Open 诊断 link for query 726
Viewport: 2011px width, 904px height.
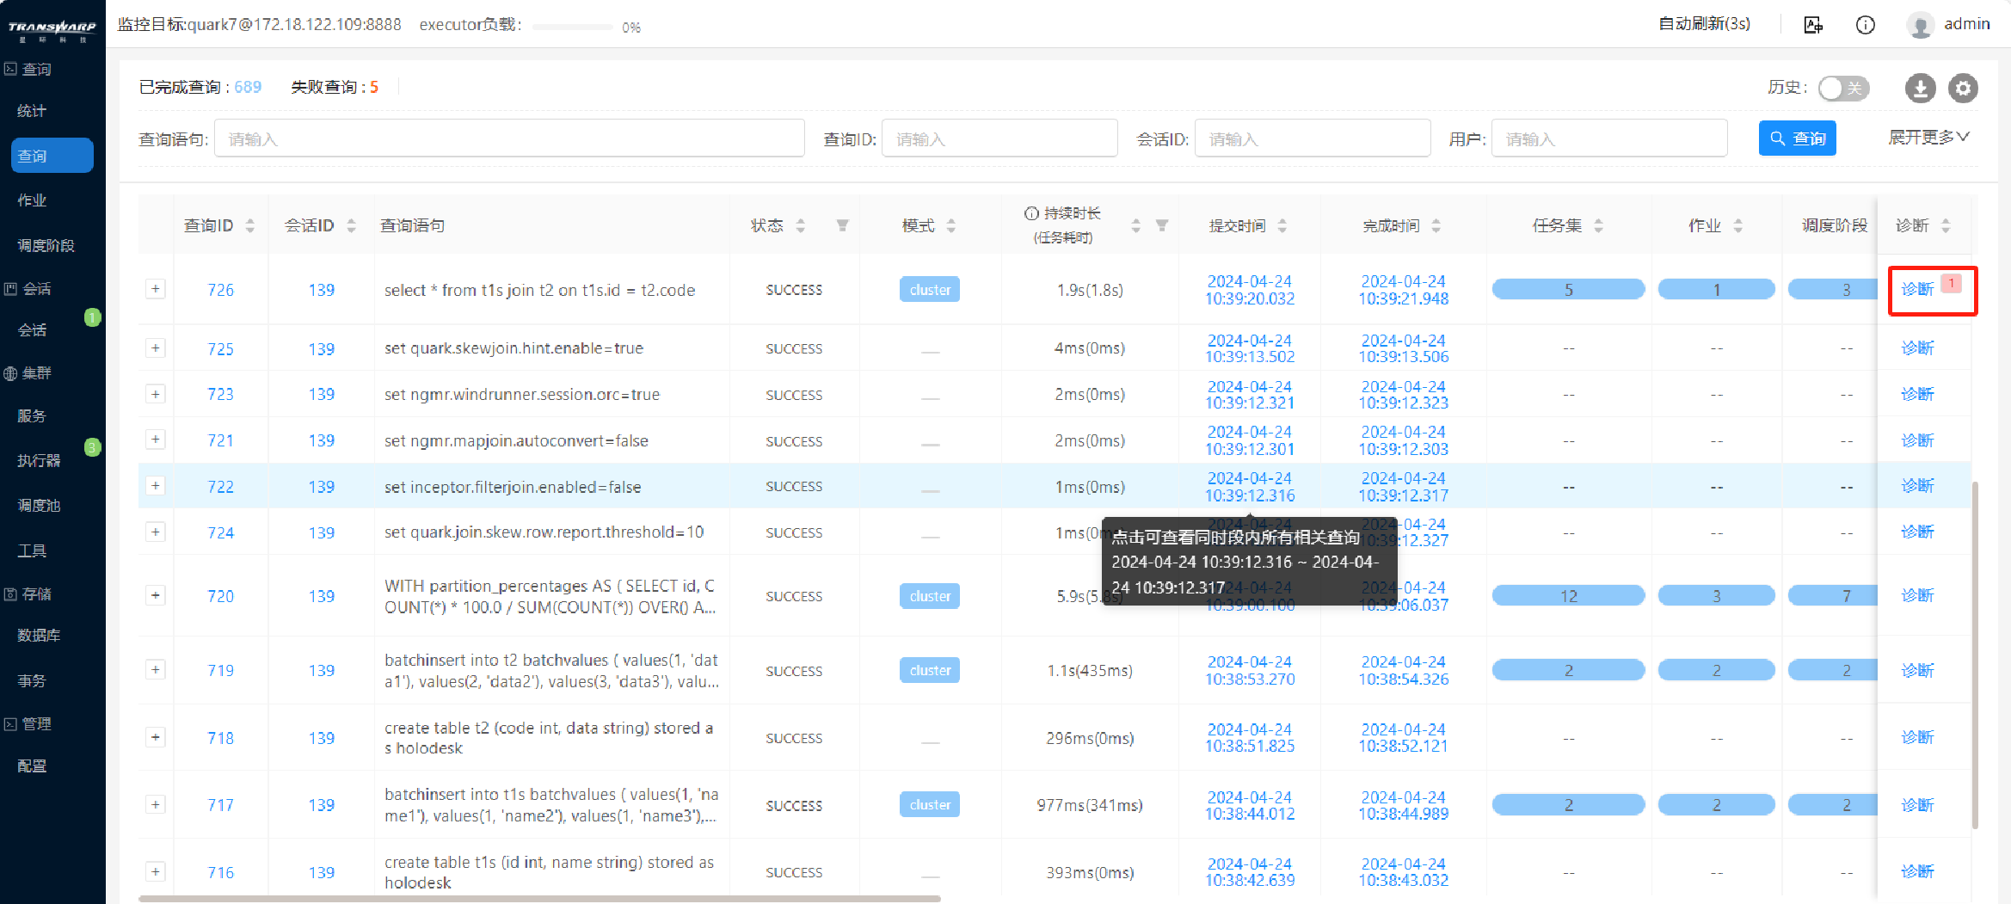[1917, 289]
